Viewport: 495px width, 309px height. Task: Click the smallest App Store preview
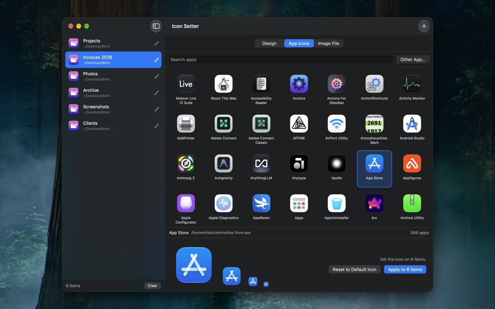click(x=266, y=284)
